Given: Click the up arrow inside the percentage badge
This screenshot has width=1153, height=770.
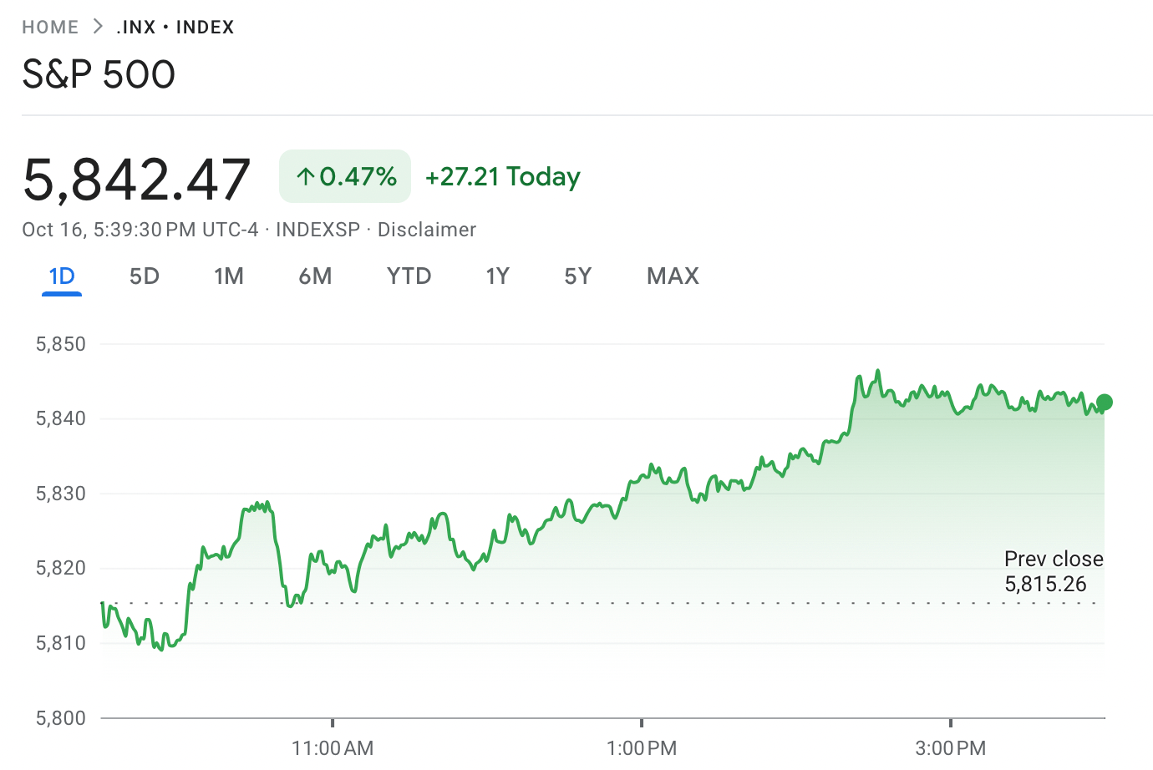Looking at the screenshot, I should [x=304, y=176].
